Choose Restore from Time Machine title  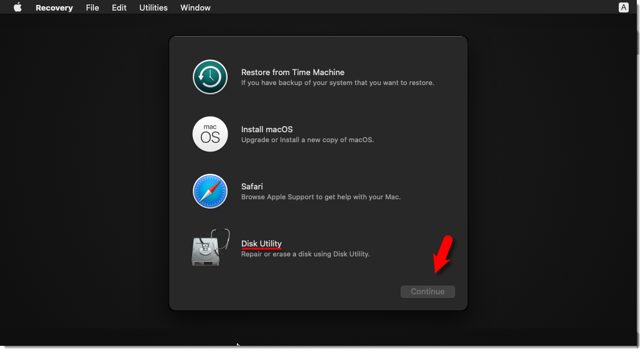(x=293, y=73)
